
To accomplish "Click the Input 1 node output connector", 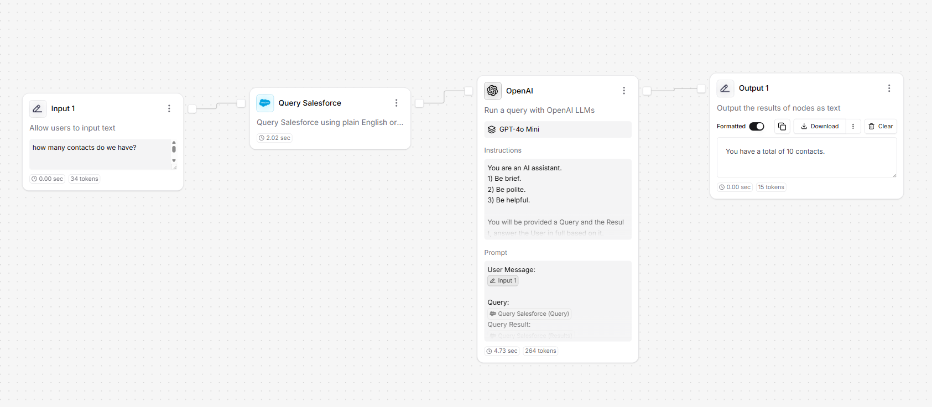I will [192, 109].
